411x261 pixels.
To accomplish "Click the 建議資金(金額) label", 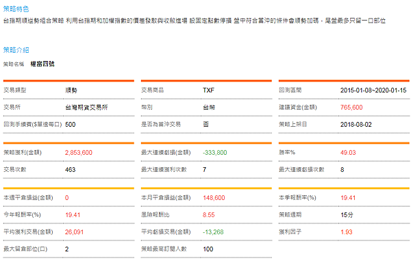I will 298,107.
